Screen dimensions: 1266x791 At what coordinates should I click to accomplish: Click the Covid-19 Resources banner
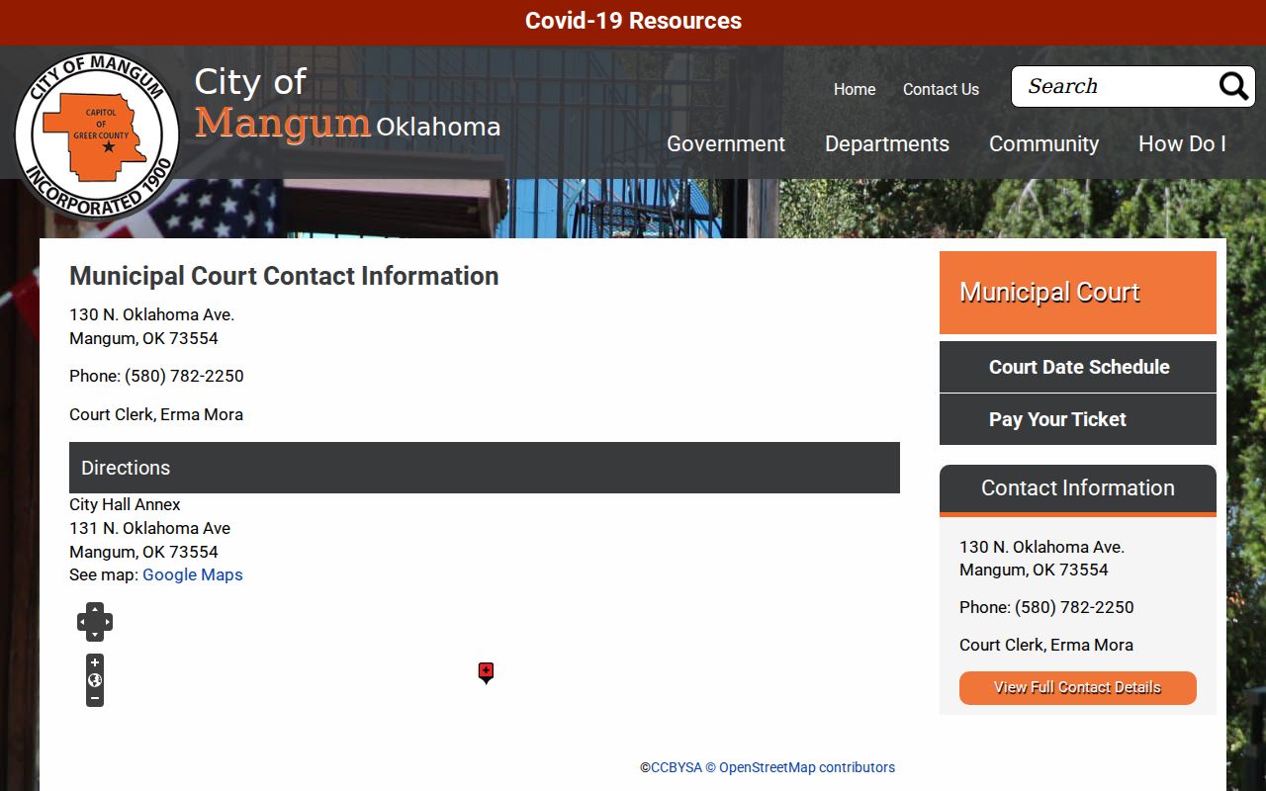click(633, 21)
